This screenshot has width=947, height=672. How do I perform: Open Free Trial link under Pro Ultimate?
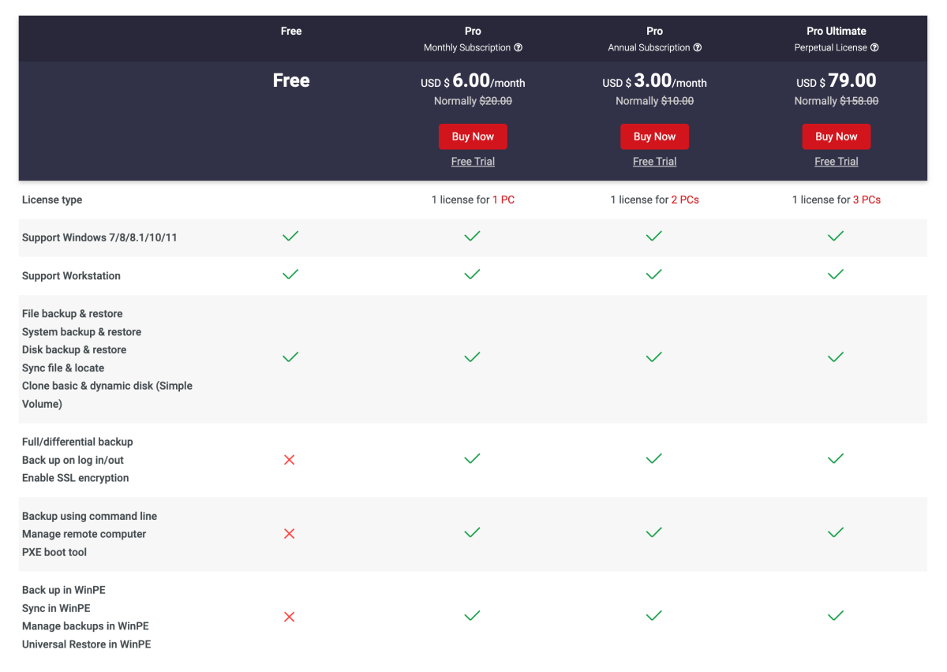pos(836,162)
